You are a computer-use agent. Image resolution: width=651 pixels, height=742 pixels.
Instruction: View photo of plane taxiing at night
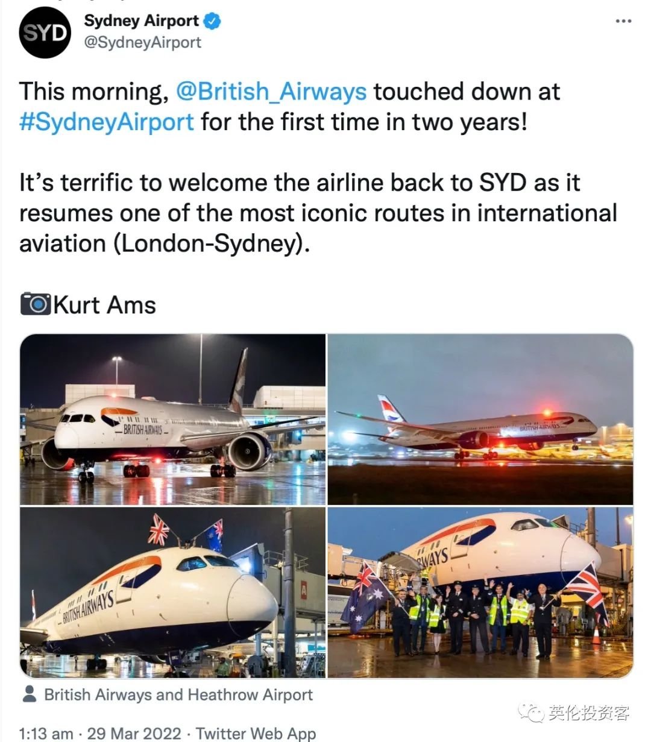173,420
